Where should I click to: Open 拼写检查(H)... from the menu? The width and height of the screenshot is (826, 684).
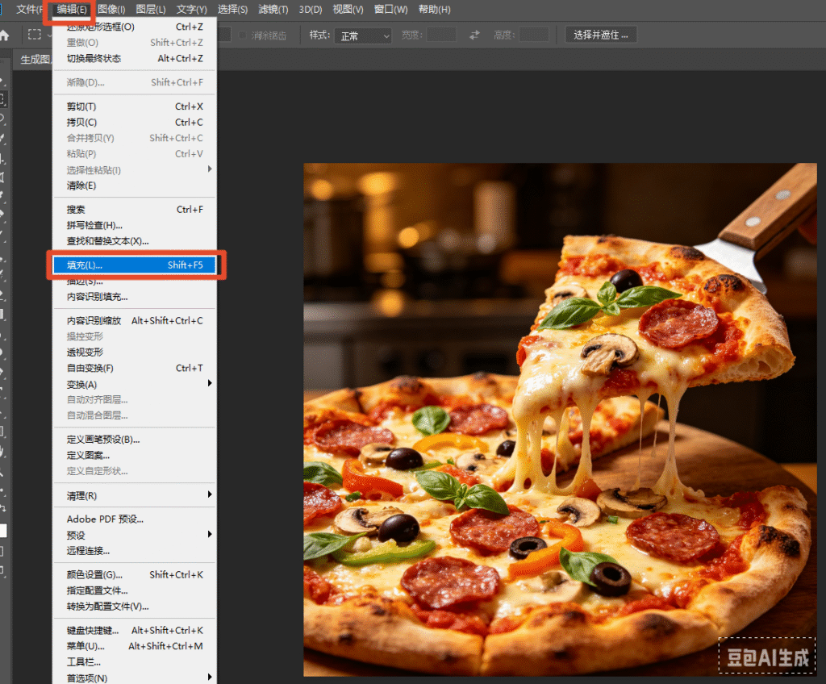[x=135, y=225]
